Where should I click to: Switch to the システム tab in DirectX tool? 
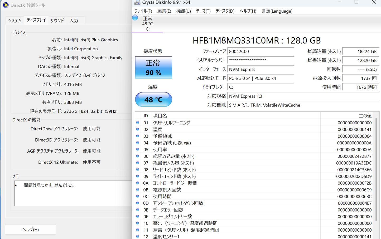(15, 21)
